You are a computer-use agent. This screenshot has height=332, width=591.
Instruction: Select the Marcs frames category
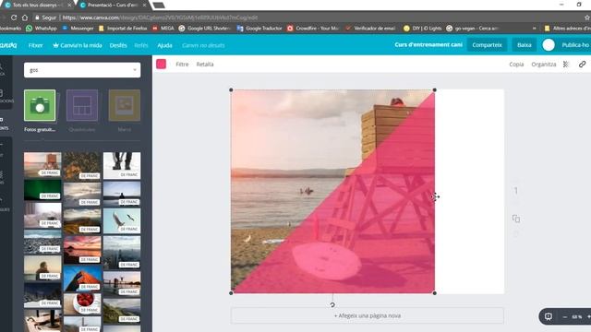(x=125, y=105)
